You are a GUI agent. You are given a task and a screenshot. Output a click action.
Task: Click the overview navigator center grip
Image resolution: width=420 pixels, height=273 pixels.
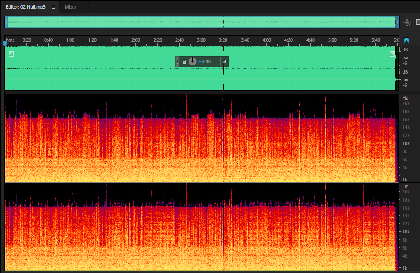pos(201,22)
